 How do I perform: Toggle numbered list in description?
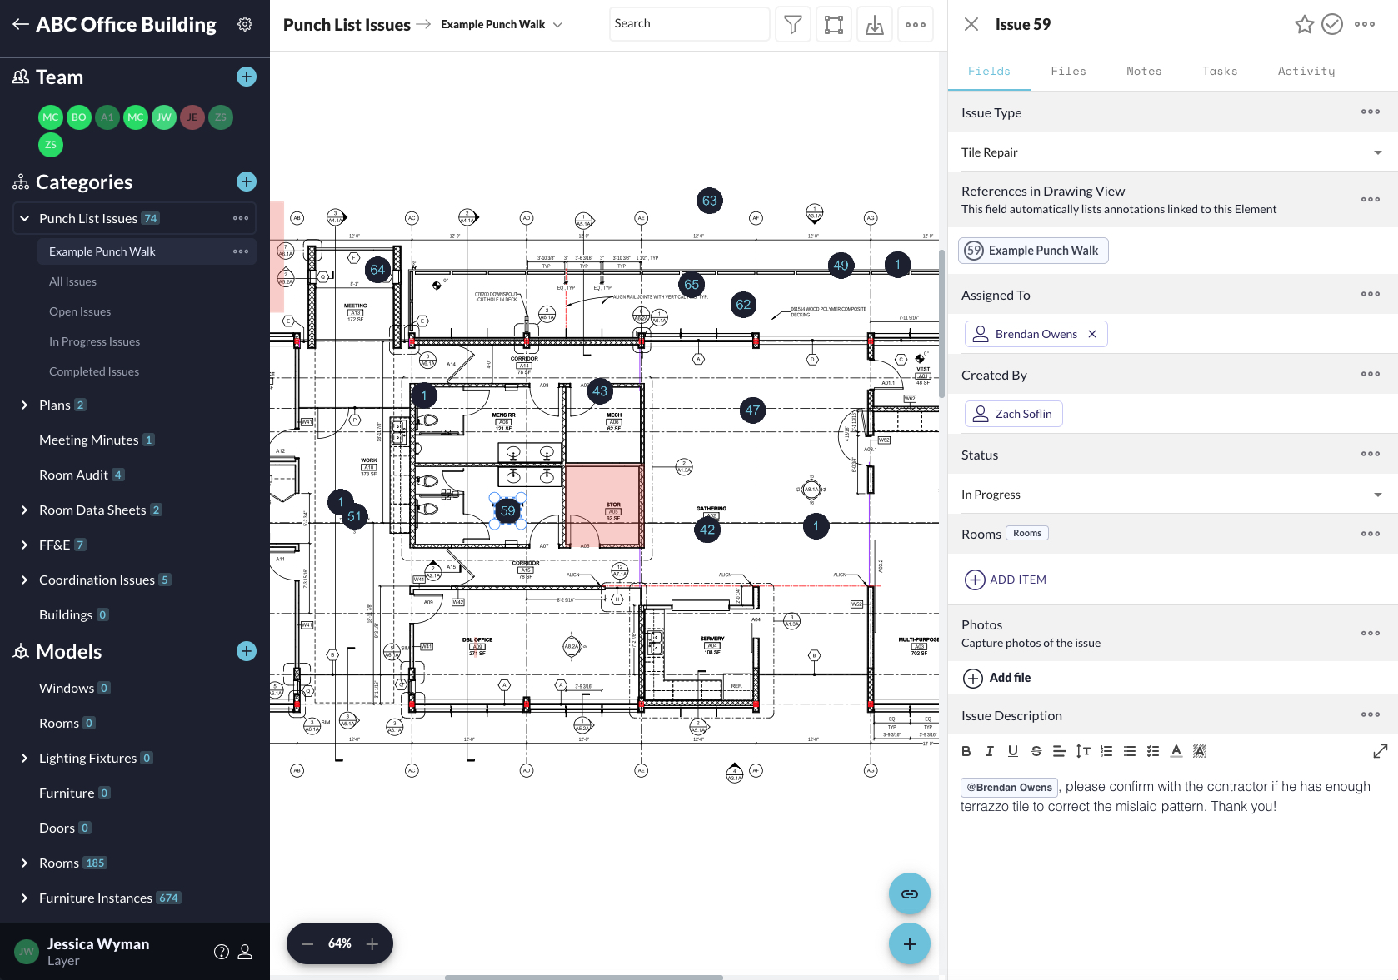coord(1106,751)
